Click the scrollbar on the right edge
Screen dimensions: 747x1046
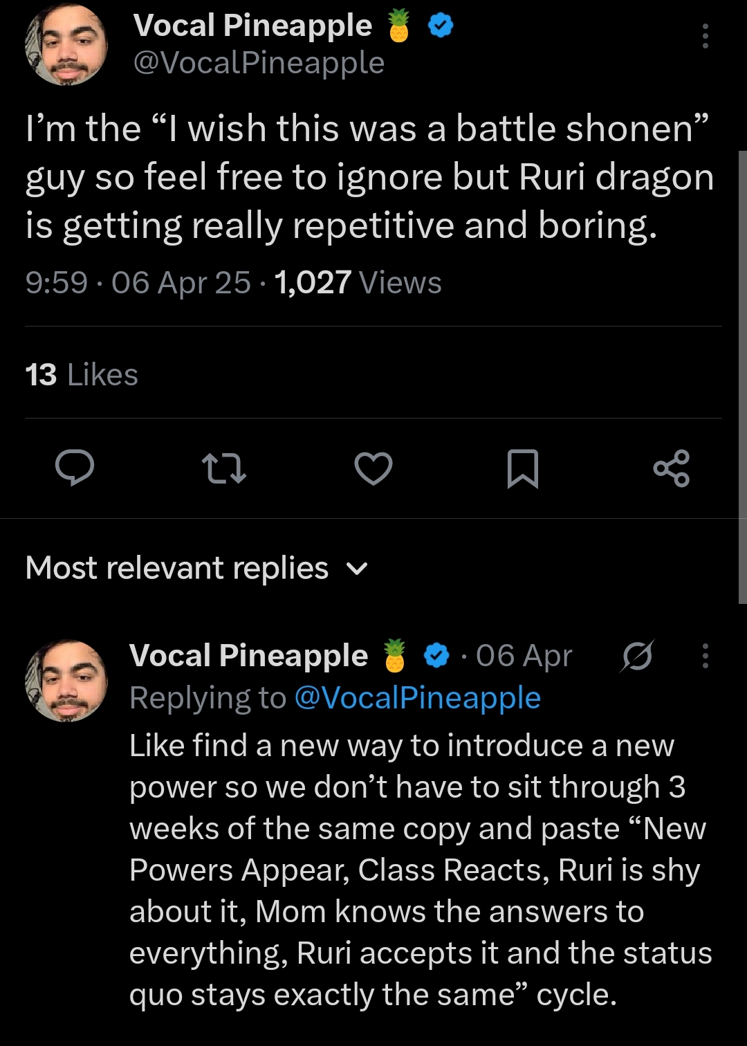742,377
